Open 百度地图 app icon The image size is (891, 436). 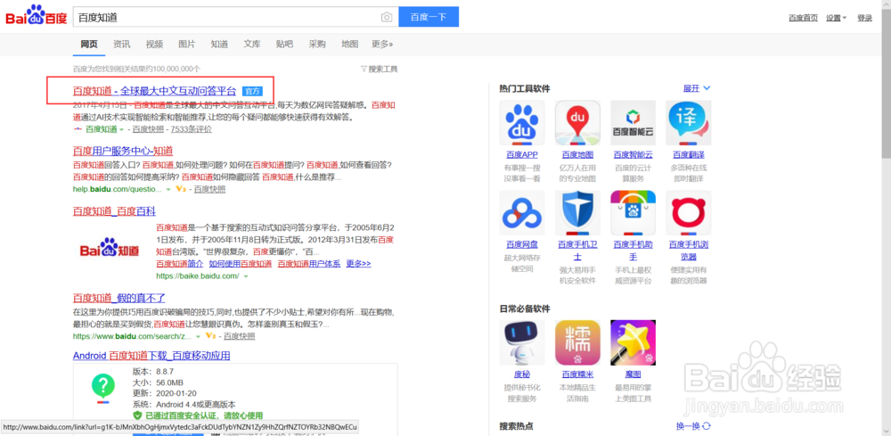[577, 123]
